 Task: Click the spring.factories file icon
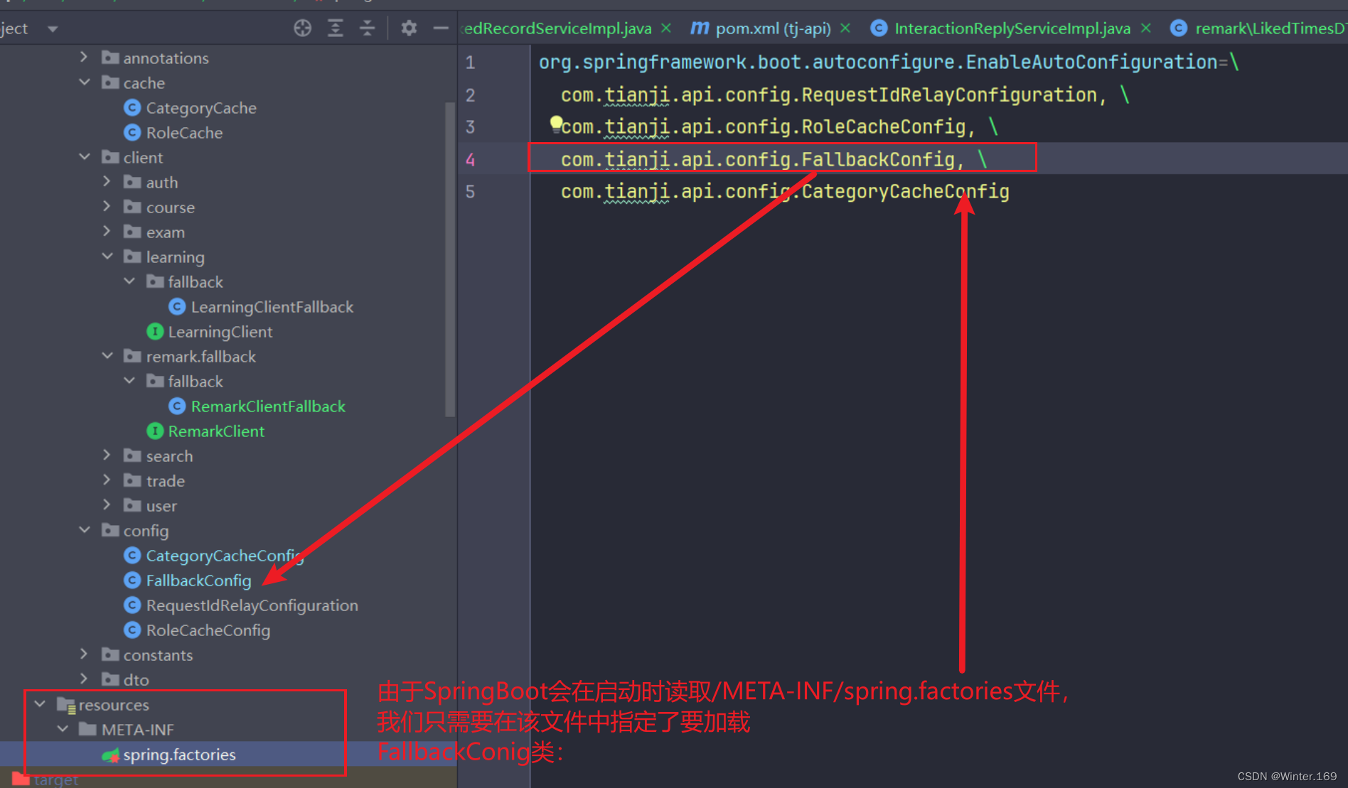point(110,755)
